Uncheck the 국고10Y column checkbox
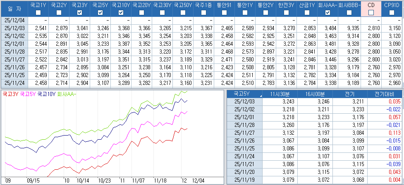404x185 pixels. point(121,13)
